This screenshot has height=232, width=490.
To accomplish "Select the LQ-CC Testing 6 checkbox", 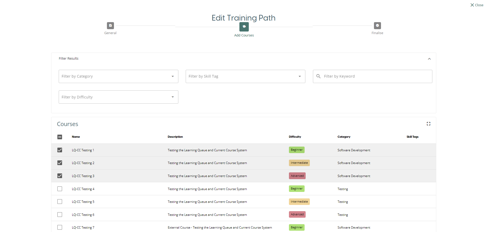I will (60, 215).
